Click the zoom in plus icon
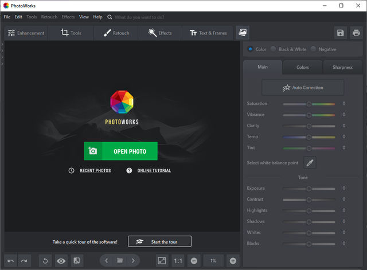 click(x=233, y=261)
